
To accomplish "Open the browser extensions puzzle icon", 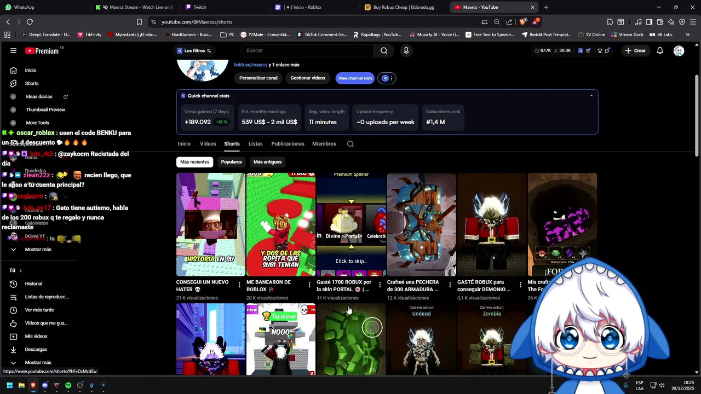I will click(x=610, y=22).
